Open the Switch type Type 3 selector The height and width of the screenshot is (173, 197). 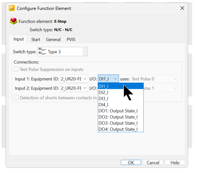coord(62,51)
